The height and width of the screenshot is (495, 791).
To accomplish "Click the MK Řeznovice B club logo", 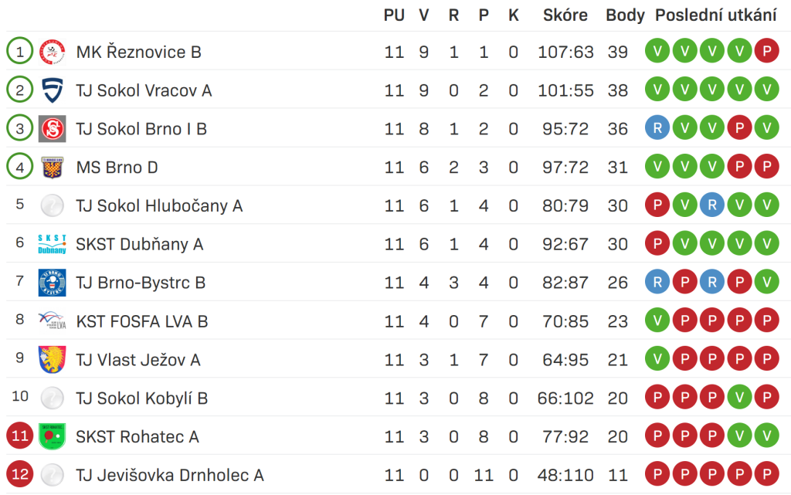I will [x=52, y=52].
